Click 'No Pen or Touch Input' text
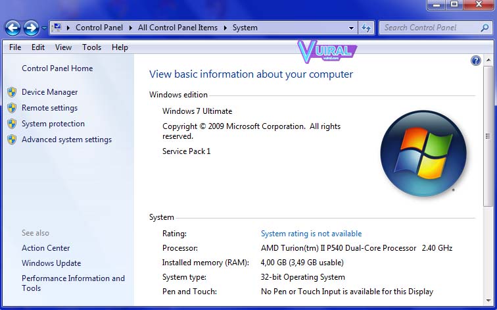The height and width of the screenshot is (310, 497). [x=299, y=292]
